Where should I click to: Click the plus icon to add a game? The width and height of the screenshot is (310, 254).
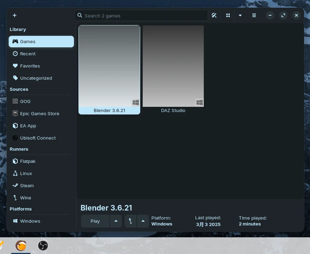pos(15,15)
